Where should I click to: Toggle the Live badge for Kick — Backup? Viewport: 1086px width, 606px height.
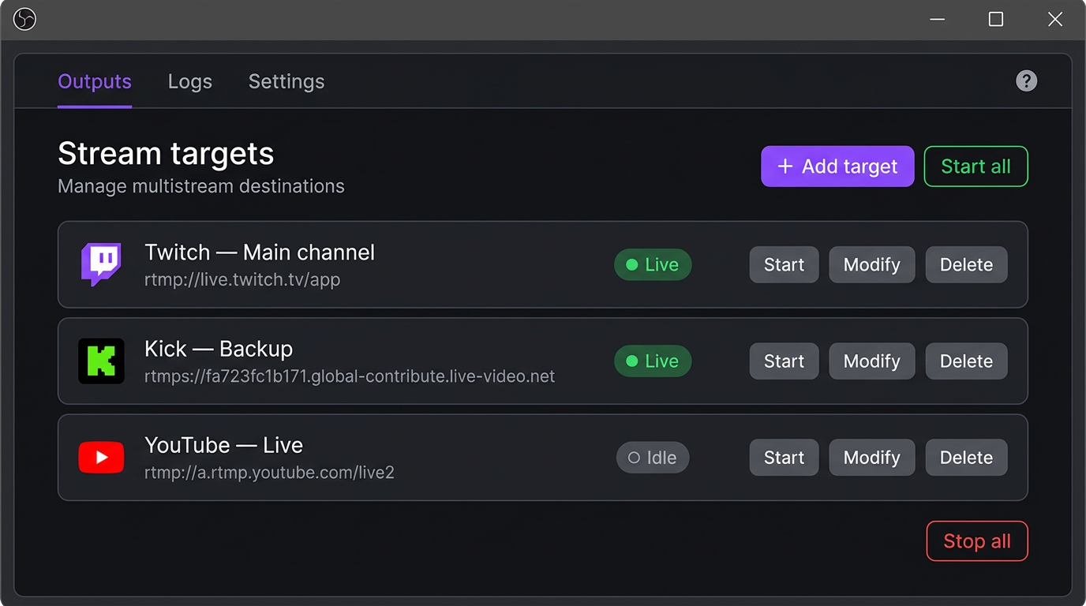(x=653, y=361)
